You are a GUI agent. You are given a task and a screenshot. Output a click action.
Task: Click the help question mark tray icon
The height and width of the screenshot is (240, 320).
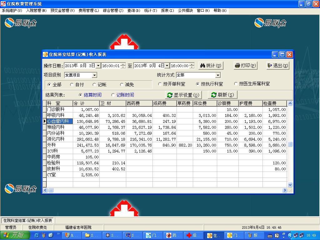(277, 236)
